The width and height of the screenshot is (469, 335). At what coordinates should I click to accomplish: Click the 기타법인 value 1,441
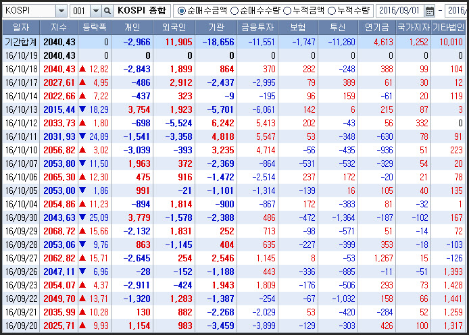pos(453,299)
